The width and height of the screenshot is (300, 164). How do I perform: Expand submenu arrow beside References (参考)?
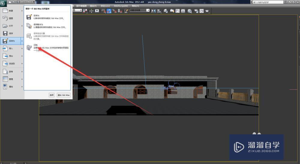(x=22, y=71)
